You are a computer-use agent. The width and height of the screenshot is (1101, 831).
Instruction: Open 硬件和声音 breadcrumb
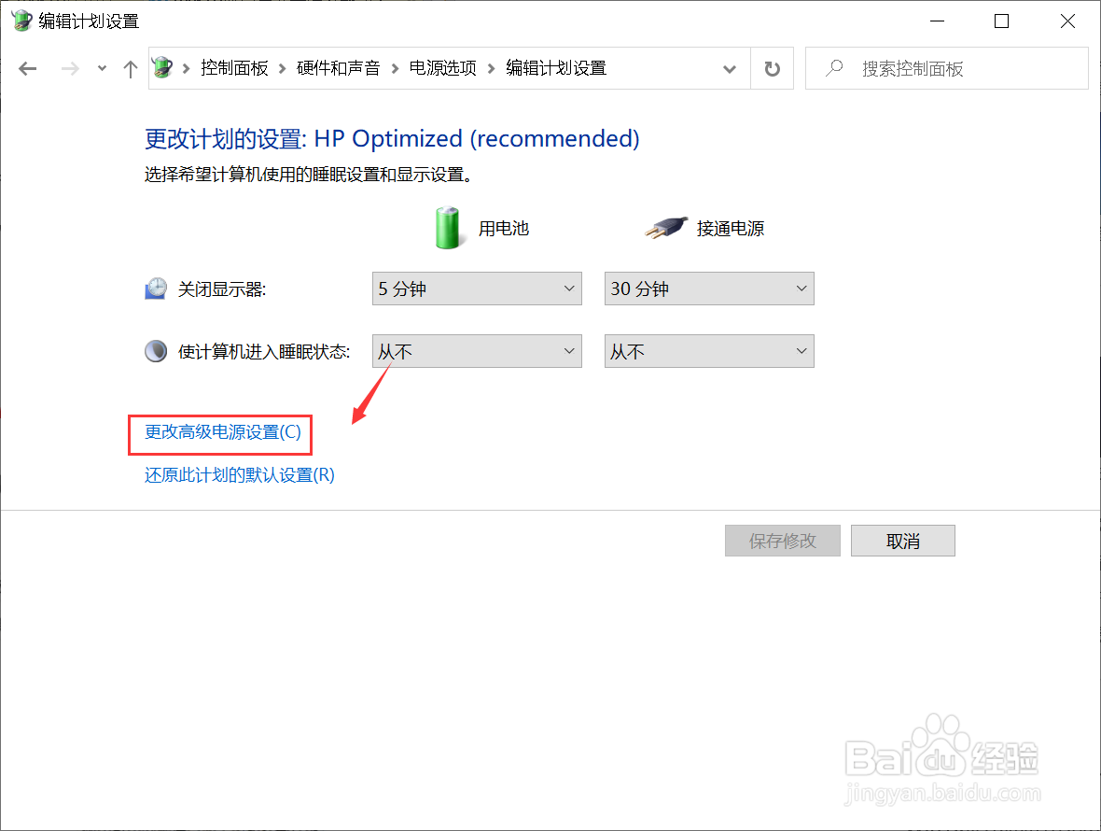[x=339, y=68]
